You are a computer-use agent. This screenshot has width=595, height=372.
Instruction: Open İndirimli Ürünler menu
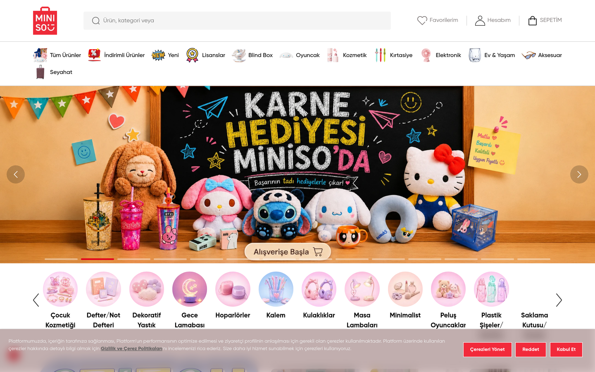coord(124,55)
